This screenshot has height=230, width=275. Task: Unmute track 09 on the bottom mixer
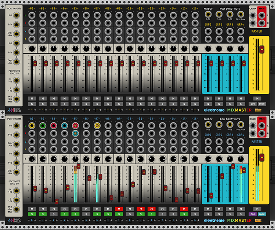tap(119, 209)
